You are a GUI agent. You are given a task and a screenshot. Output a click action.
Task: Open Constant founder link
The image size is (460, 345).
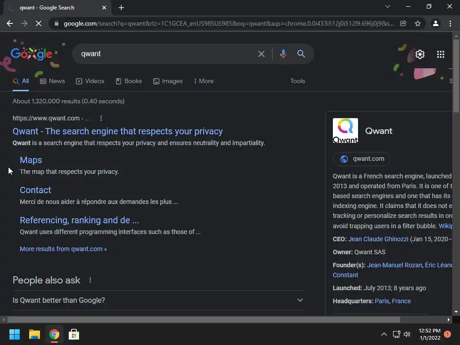pos(345,275)
